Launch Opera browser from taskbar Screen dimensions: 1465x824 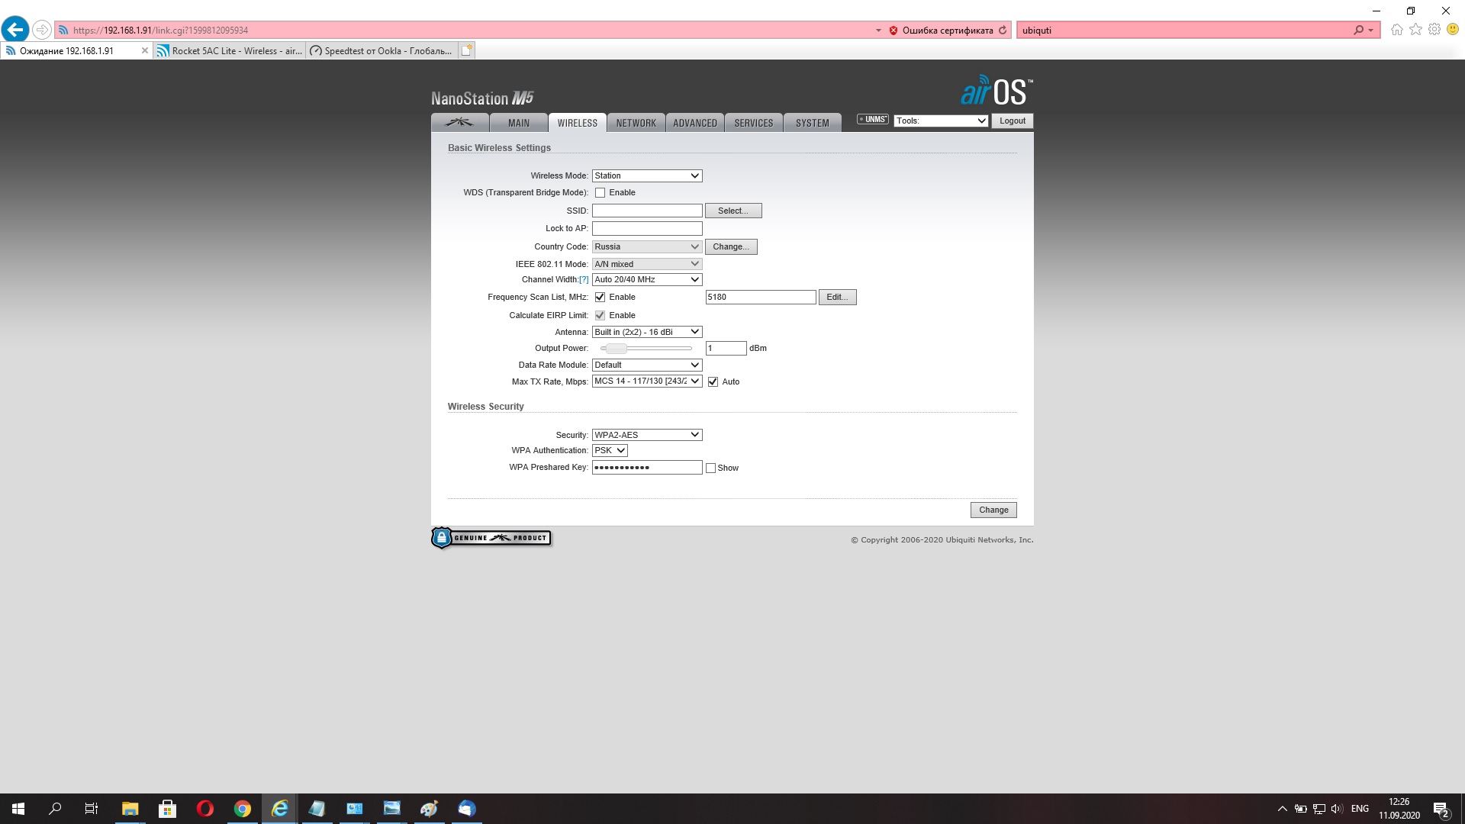coord(204,809)
